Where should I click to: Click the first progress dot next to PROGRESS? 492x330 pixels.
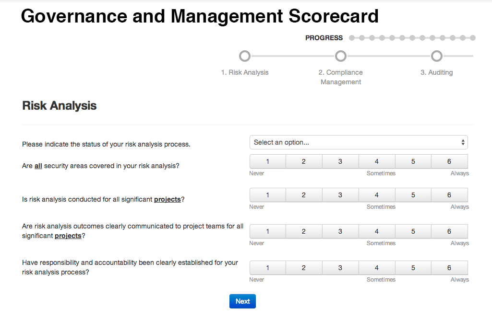pos(352,37)
